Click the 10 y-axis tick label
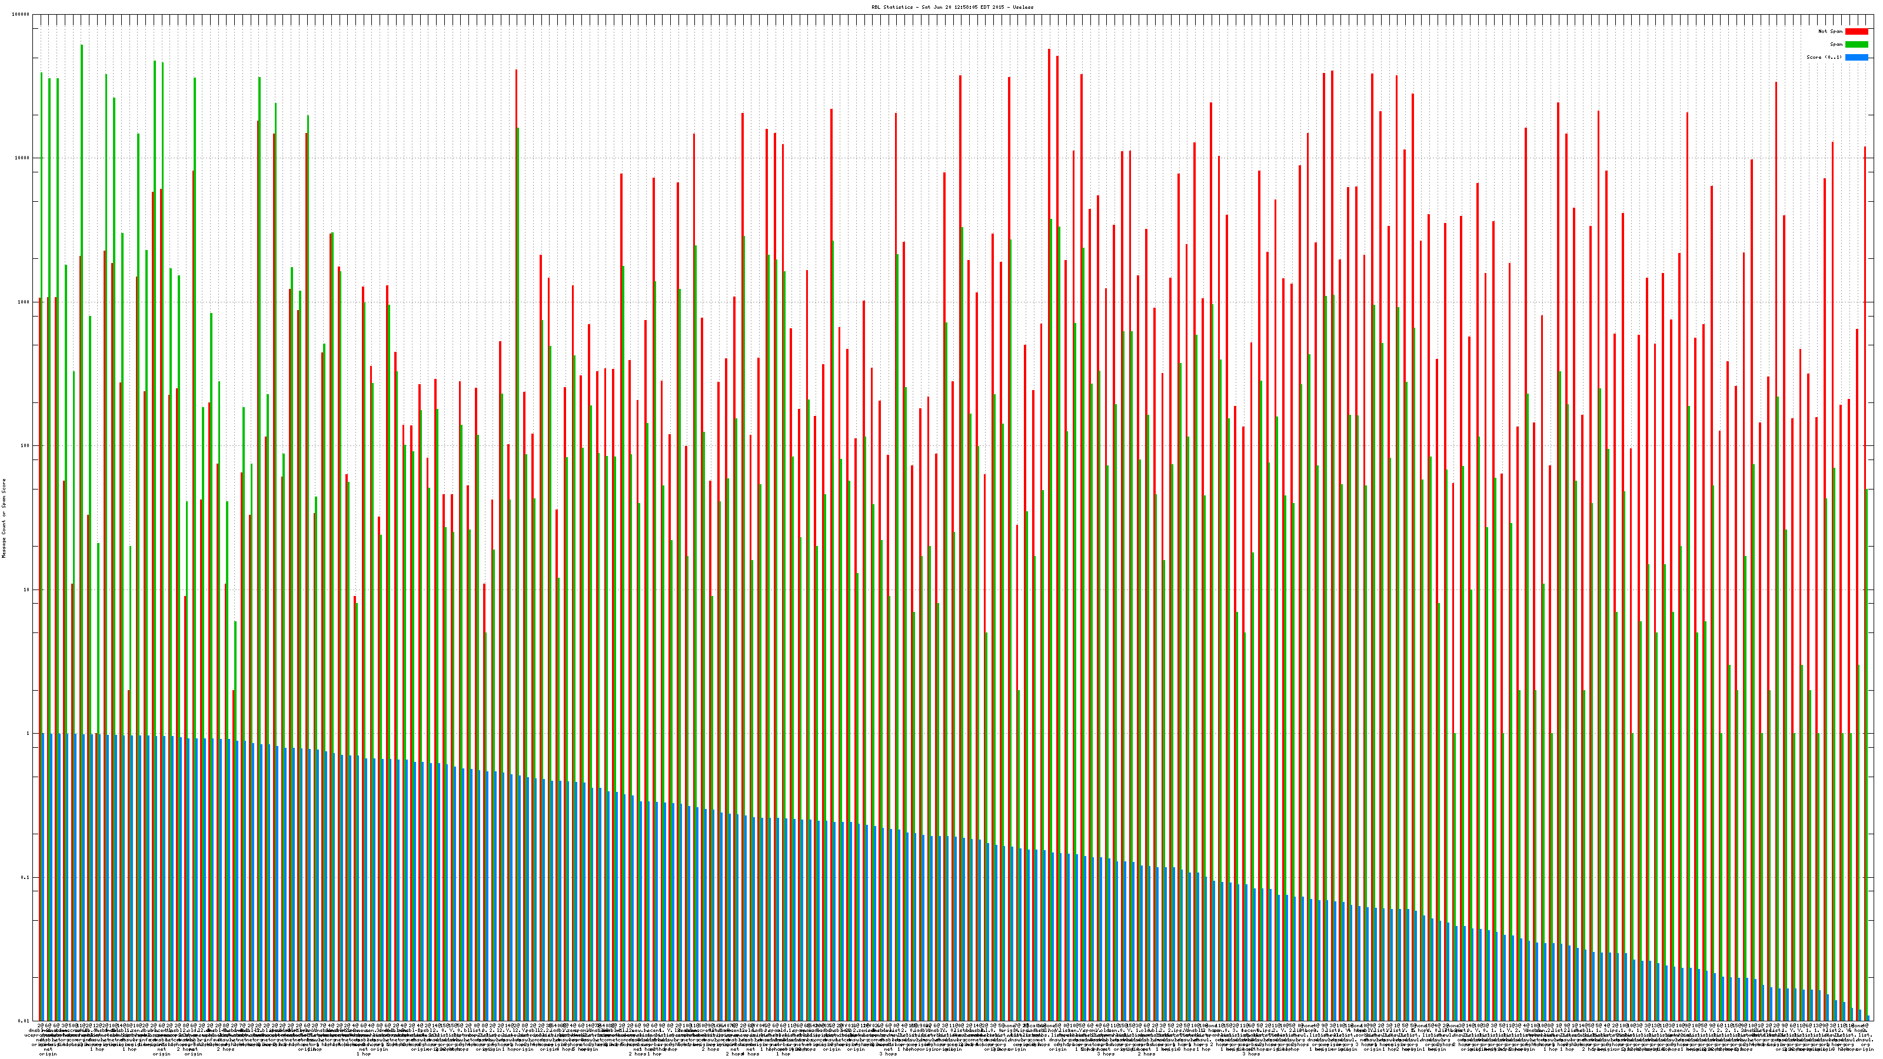Viewport: 1883px width, 1059px height. (27, 590)
